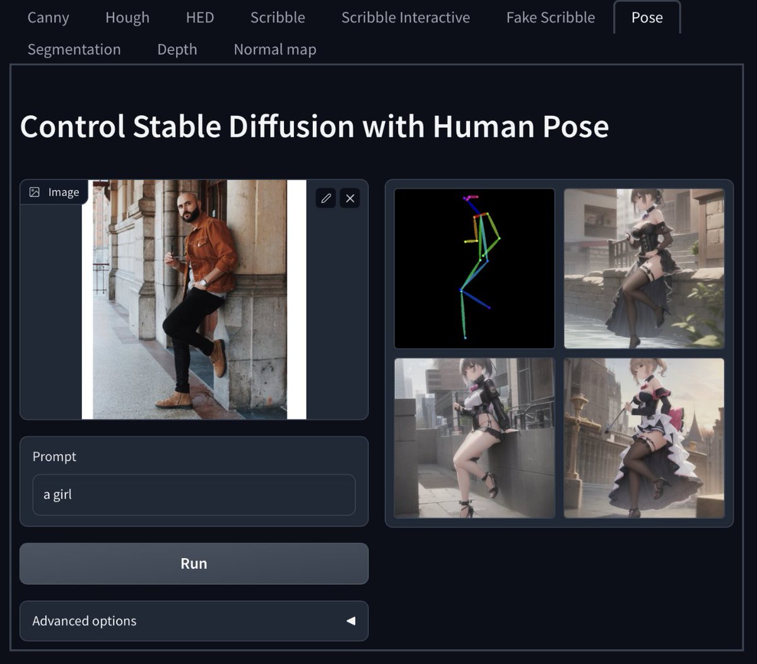
Task: Switch to the Scribble tab
Action: (x=278, y=18)
